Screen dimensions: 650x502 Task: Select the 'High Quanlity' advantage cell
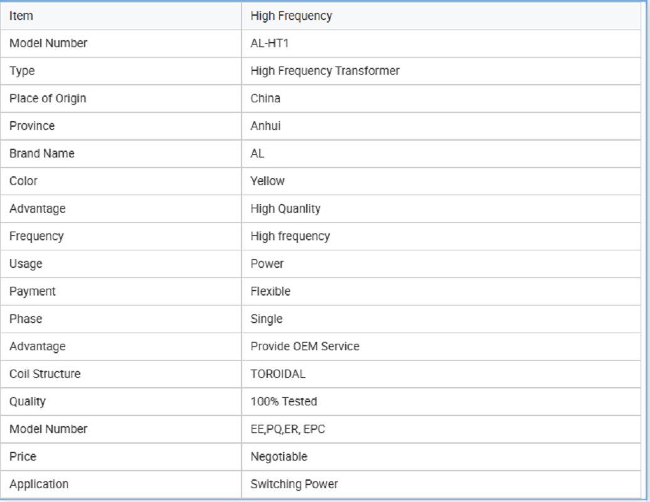(x=285, y=209)
